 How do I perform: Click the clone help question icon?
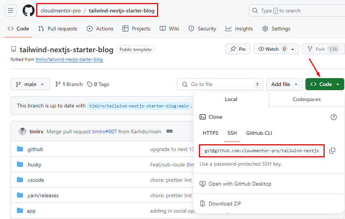point(333,117)
